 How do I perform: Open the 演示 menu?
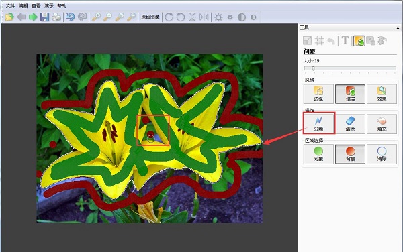(x=49, y=5)
